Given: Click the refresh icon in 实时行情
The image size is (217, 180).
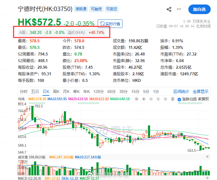Looking at the screenshot, I should [x=102, y=24].
